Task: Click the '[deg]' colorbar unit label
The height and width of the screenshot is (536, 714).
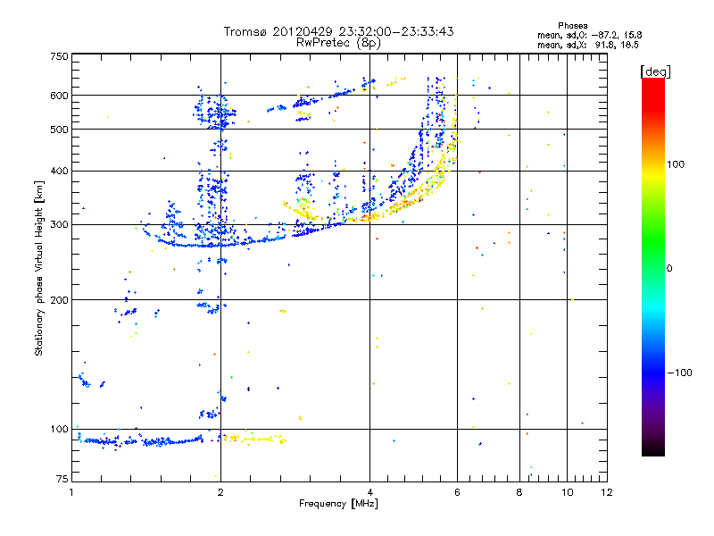Action: click(655, 71)
